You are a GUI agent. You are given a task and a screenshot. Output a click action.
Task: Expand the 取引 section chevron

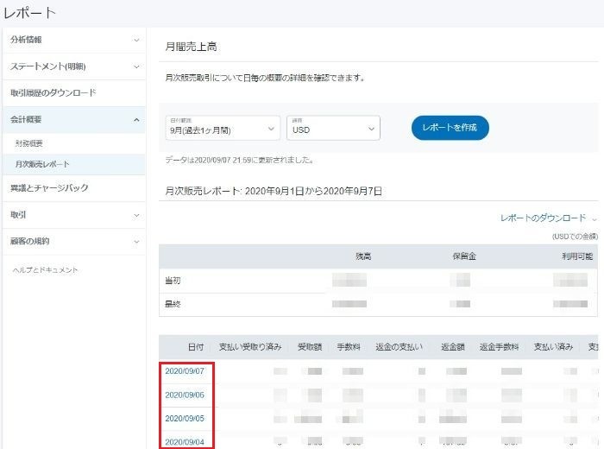pyautogui.click(x=136, y=215)
